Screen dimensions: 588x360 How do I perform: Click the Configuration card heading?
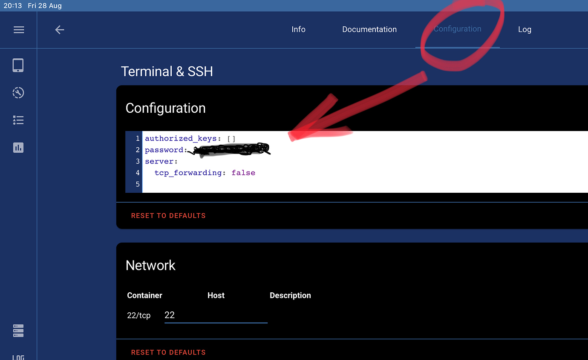(x=165, y=108)
